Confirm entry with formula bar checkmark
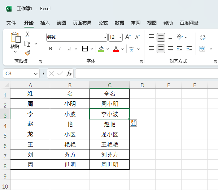Image resolution: width=218 pixels, height=190 pixels. click(x=60, y=73)
